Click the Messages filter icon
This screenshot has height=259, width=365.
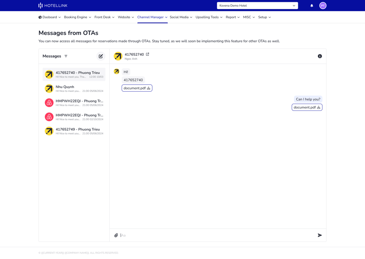[x=66, y=56]
